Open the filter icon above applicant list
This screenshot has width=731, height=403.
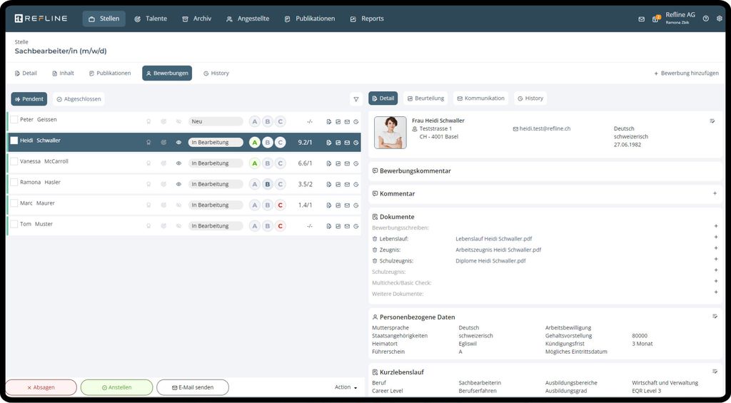pyautogui.click(x=356, y=99)
